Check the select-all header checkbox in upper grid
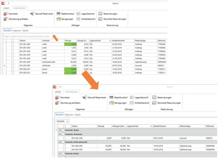The image size is (218, 158). coord(12,40)
